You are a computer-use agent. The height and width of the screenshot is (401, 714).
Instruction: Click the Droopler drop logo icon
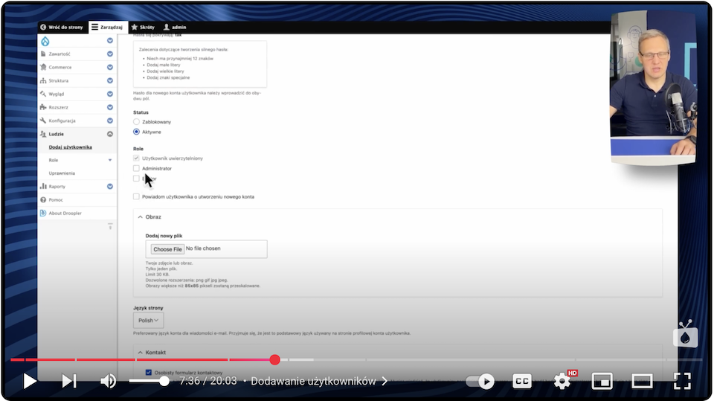pyautogui.click(x=45, y=41)
